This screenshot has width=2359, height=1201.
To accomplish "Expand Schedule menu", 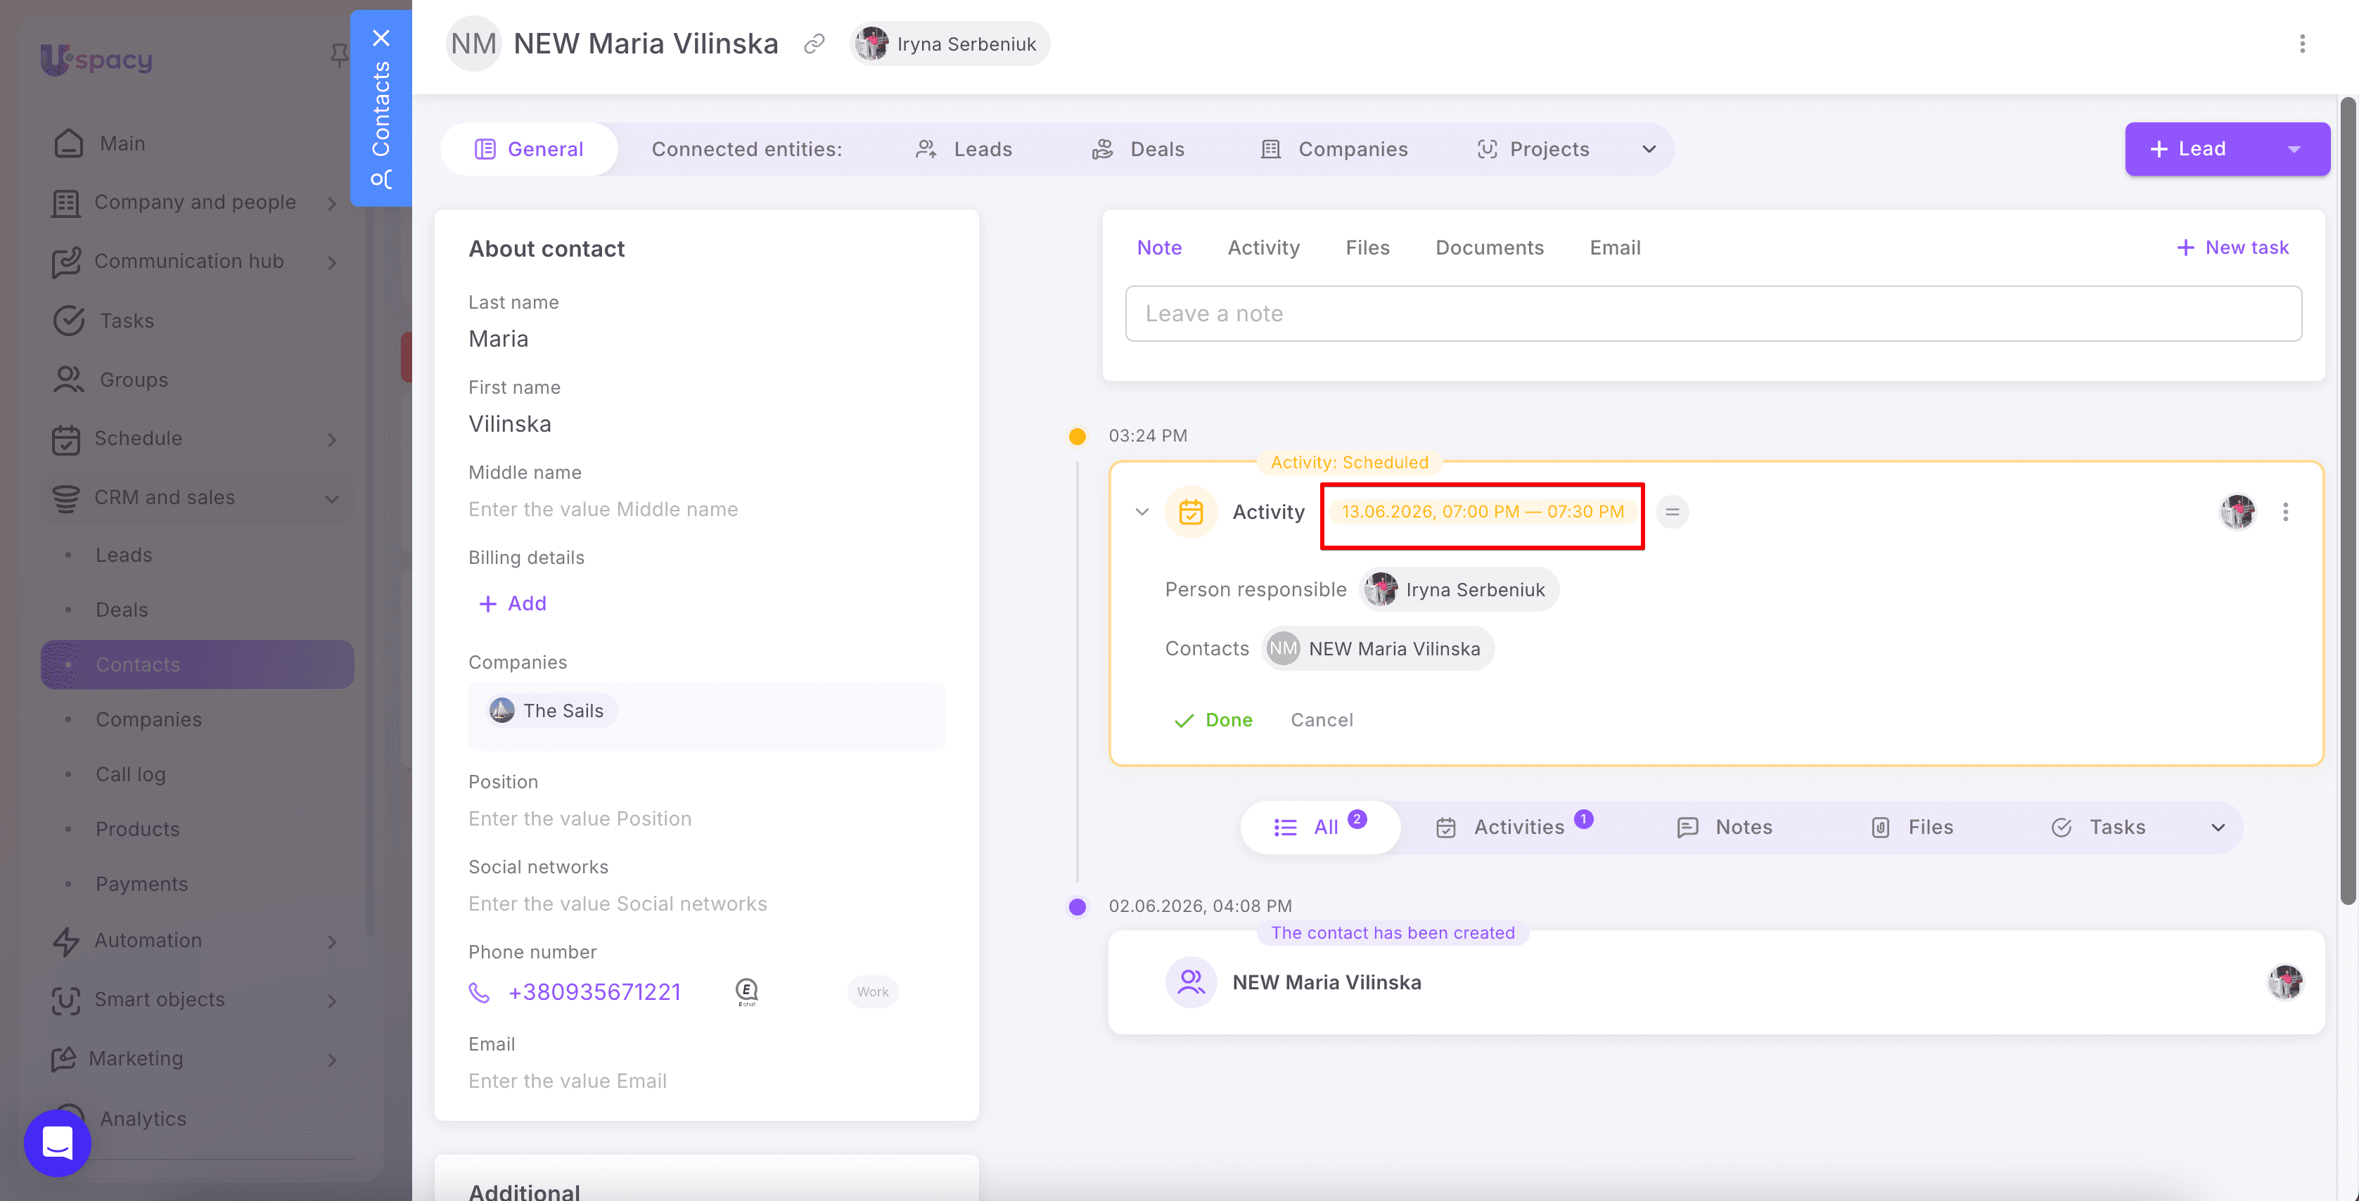I will click(x=333, y=439).
